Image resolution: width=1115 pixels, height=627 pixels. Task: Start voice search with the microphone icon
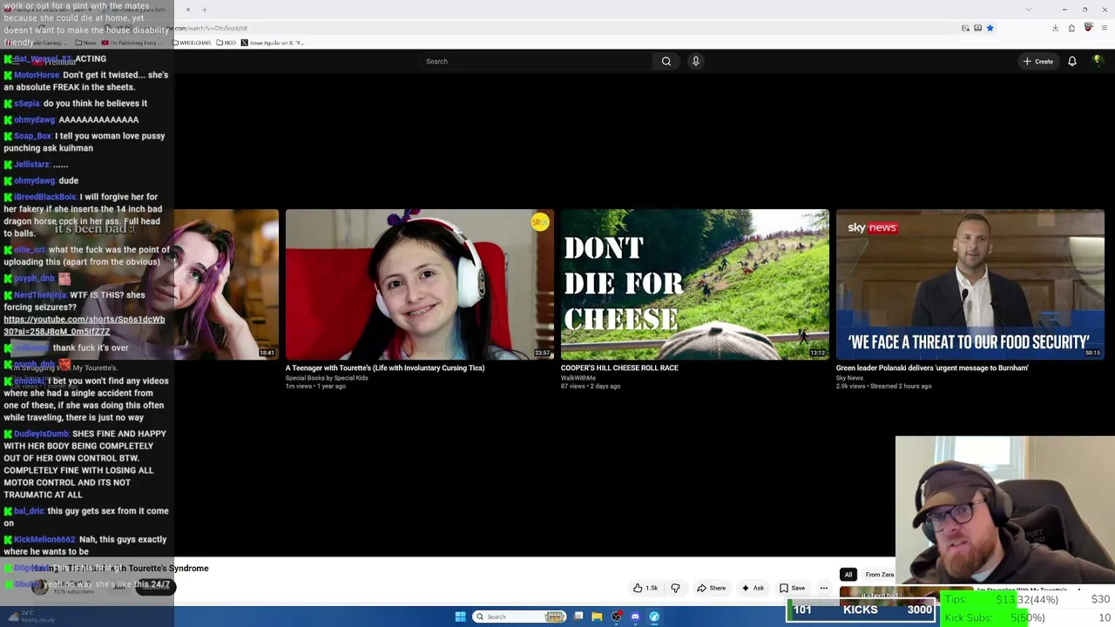(x=695, y=61)
